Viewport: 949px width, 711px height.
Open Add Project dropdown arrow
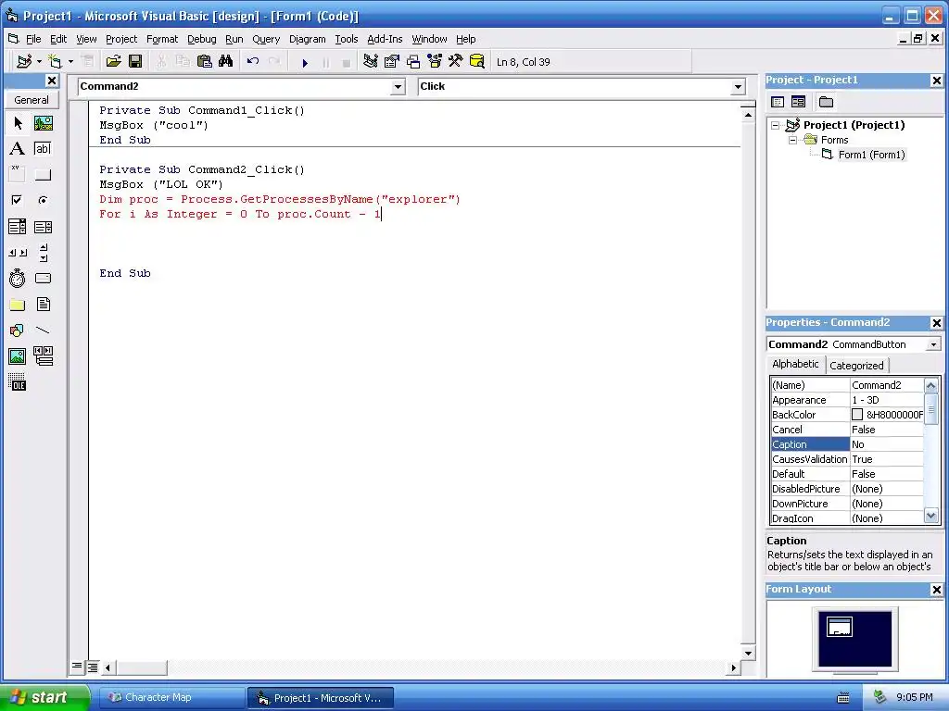pyautogui.click(x=39, y=61)
